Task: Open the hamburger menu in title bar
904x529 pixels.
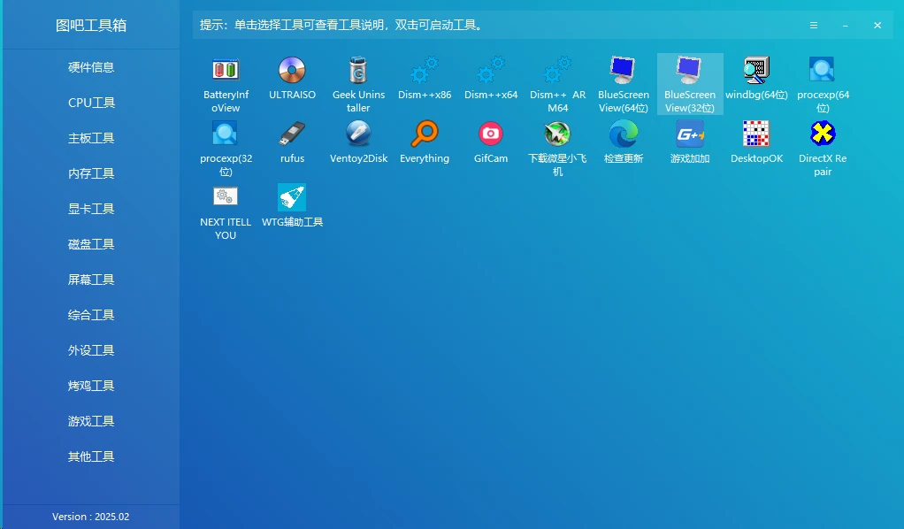Action: click(x=814, y=26)
